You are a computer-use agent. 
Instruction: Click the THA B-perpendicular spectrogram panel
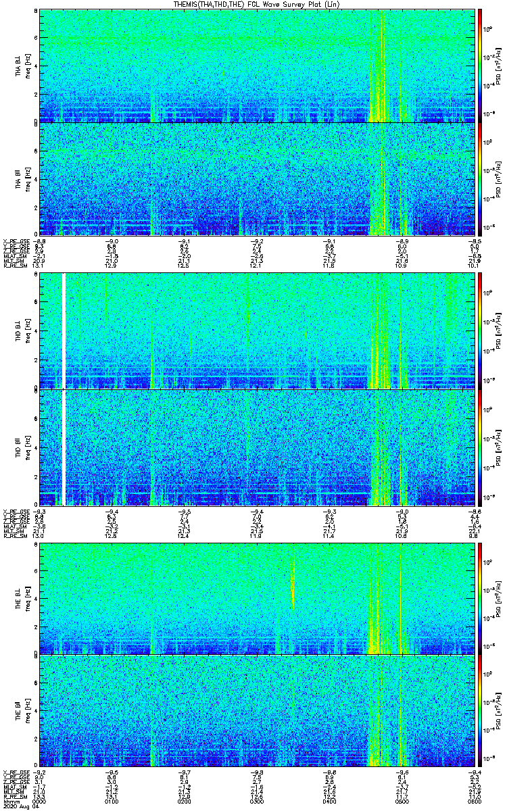(x=257, y=66)
